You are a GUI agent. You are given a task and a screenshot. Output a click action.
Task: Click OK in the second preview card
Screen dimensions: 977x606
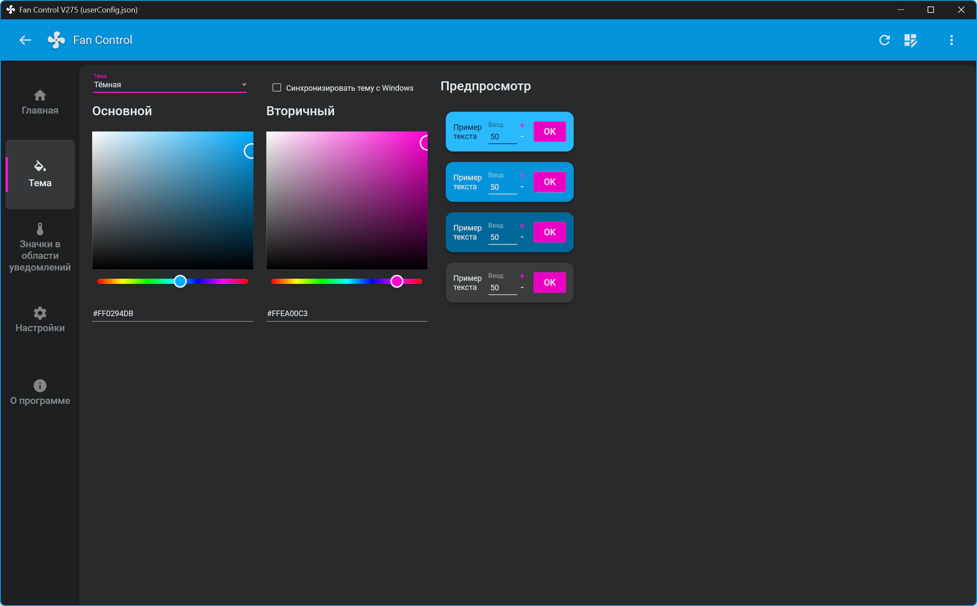550,182
